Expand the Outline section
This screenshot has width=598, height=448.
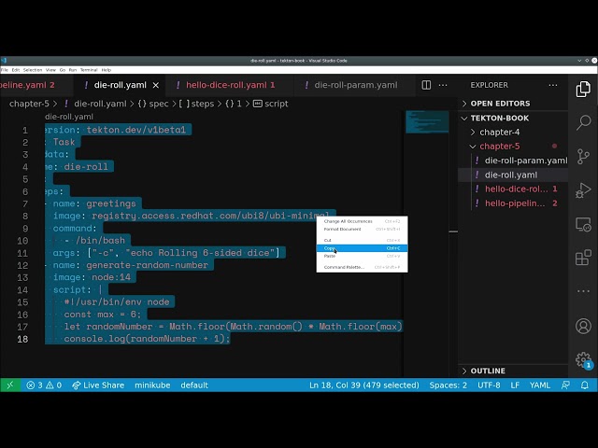click(513, 371)
